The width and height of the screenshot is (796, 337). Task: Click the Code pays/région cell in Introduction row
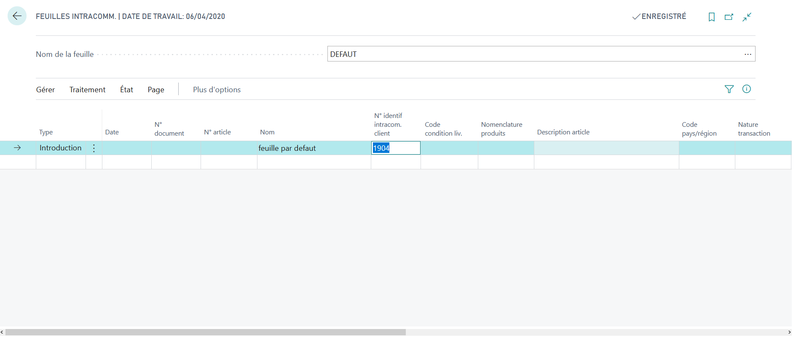tap(707, 148)
